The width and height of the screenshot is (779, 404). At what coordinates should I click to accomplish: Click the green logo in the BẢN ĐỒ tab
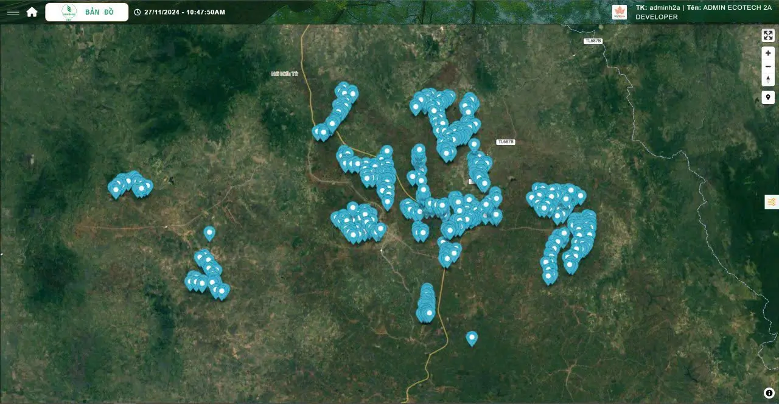tap(69, 12)
